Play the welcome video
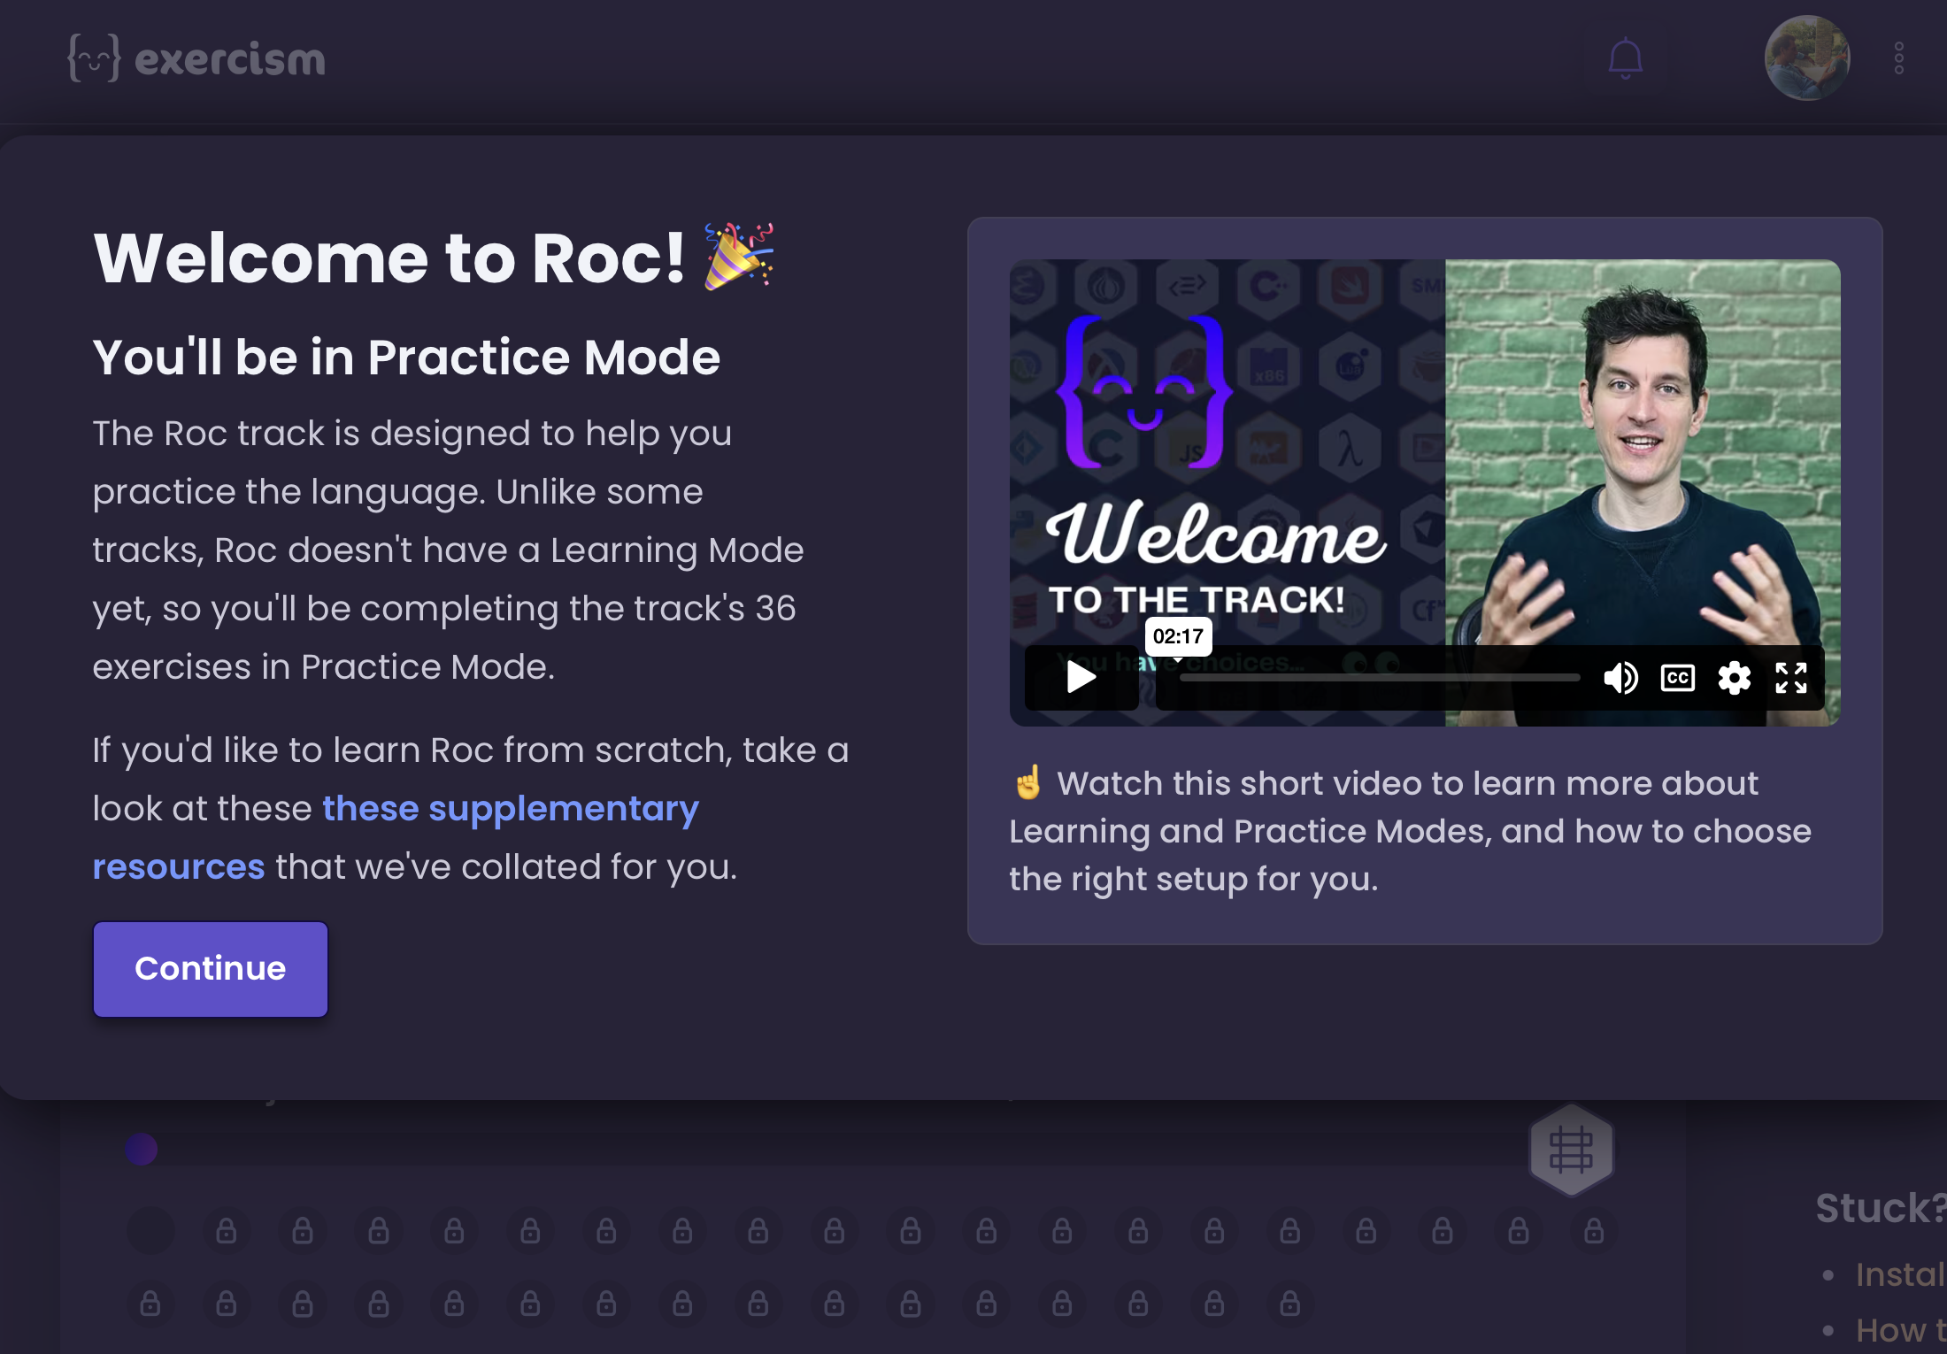The width and height of the screenshot is (1947, 1354). click(1081, 678)
